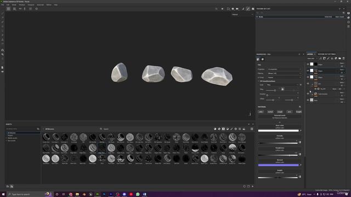Toggle the nrm channel in Material
The height and width of the screenshot is (197, 351).
[289, 112]
